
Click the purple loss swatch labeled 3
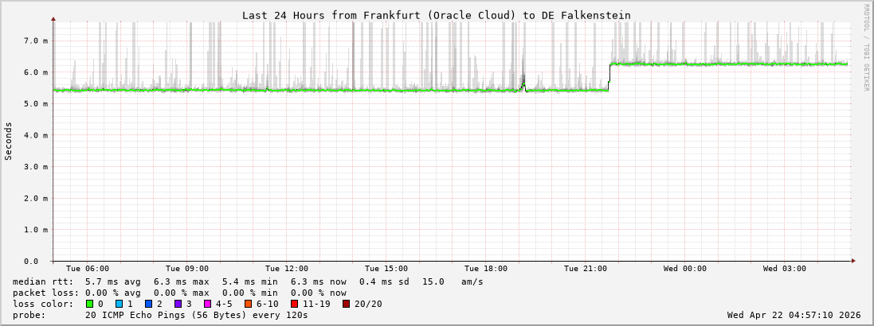pos(178,304)
